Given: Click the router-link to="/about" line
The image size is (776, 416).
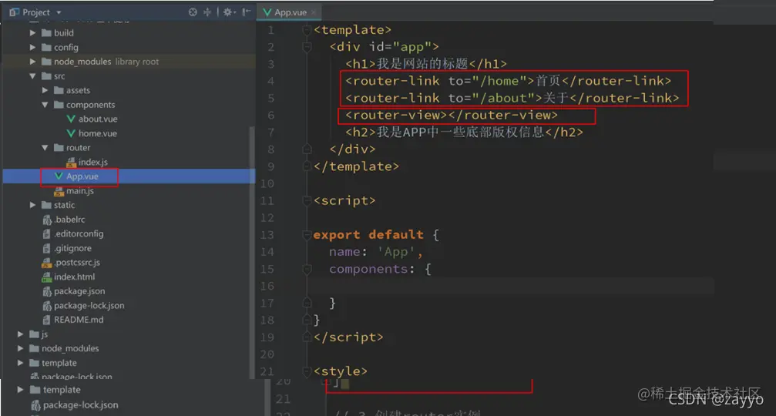Looking at the screenshot, I should coord(512,98).
